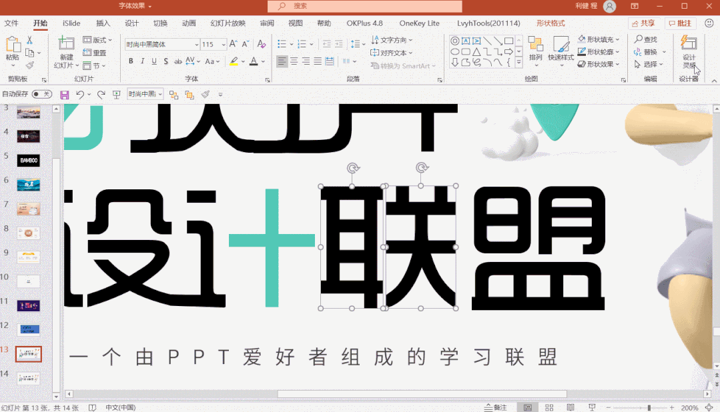
Task: Switch to the OneKey Lite tab
Action: pos(419,23)
